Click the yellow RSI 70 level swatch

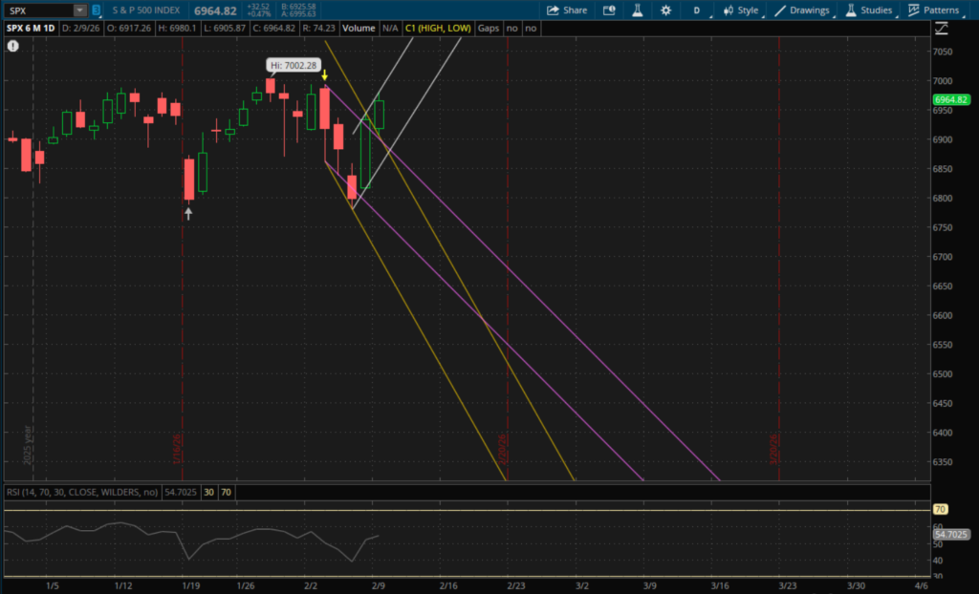pyautogui.click(x=226, y=492)
